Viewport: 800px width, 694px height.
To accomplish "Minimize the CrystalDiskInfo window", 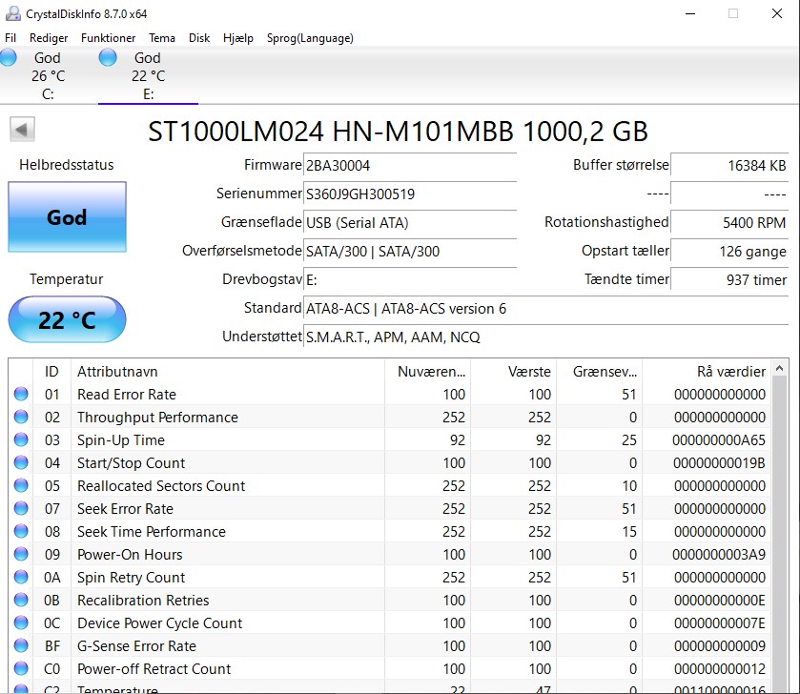I will tap(690, 13).
